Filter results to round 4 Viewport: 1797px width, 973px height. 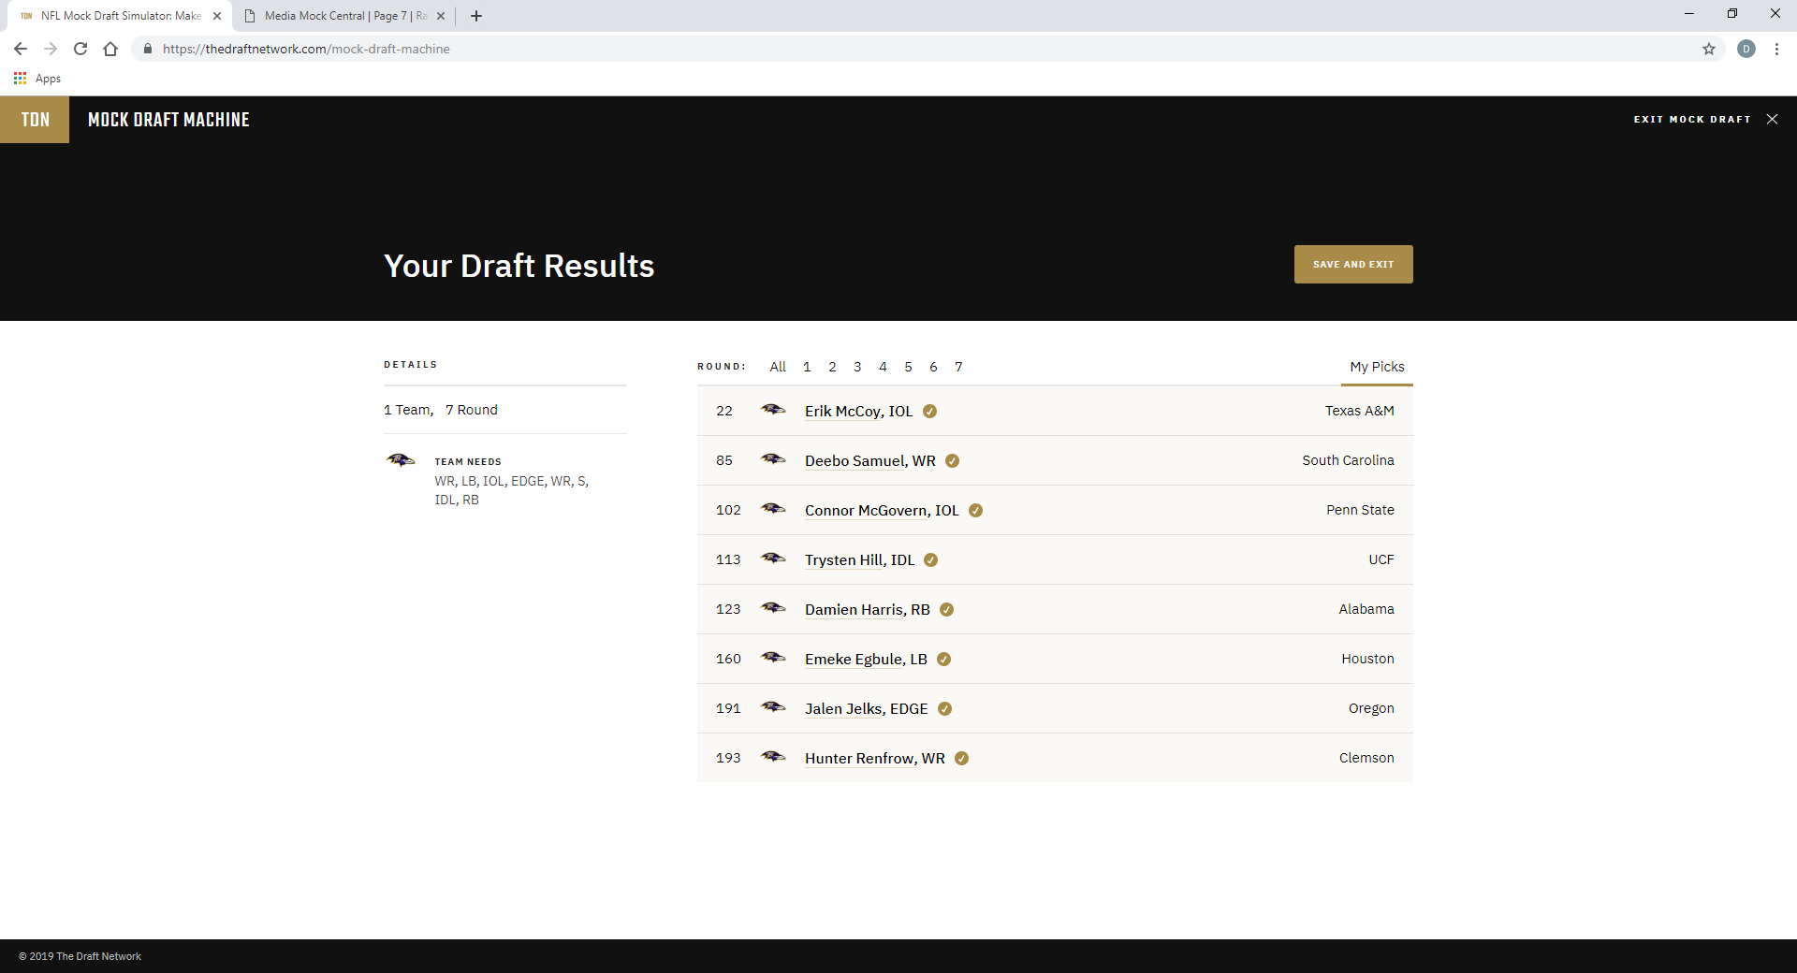coord(883,367)
